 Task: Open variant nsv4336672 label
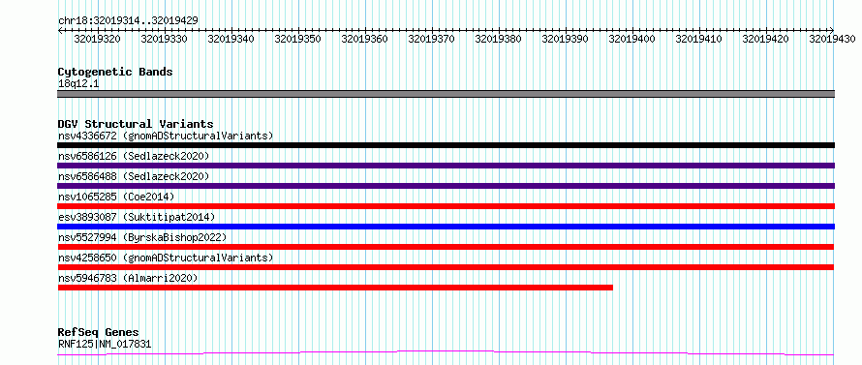tap(166, 136)
